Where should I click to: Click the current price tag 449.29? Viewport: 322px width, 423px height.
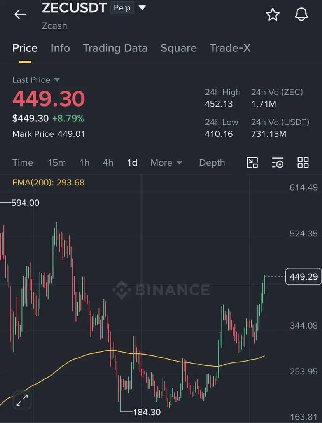[304, 276]
